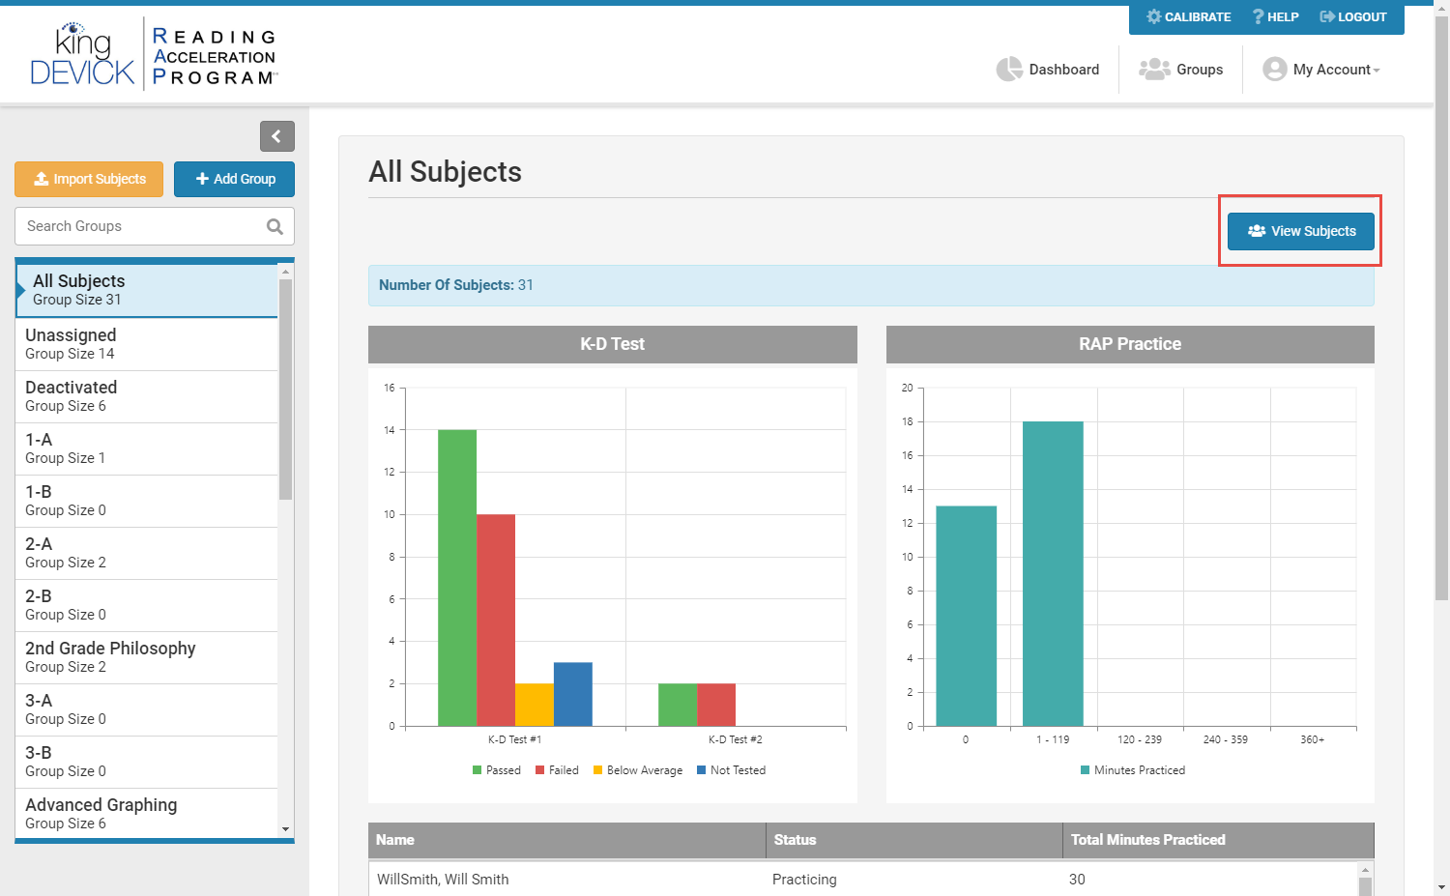Focus the Search Groups input field
This screenshot has height=896, width=1450.
pyautogui.click(x=140, y=226)
